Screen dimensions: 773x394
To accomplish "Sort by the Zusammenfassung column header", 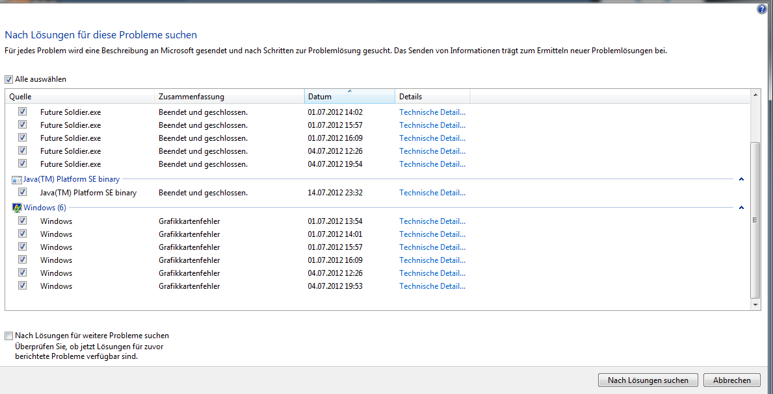I will pyautogui.click(x=229, y=97).
